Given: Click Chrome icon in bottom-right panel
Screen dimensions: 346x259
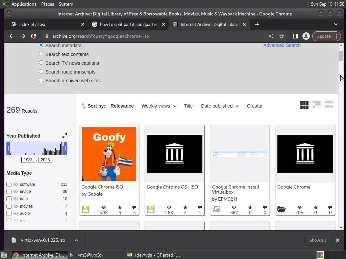Looking at the screenshot, I should (x=320, y=255).
